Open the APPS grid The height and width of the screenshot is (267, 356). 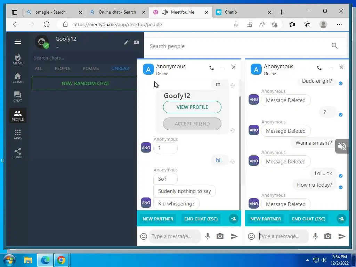click(18, 135)
